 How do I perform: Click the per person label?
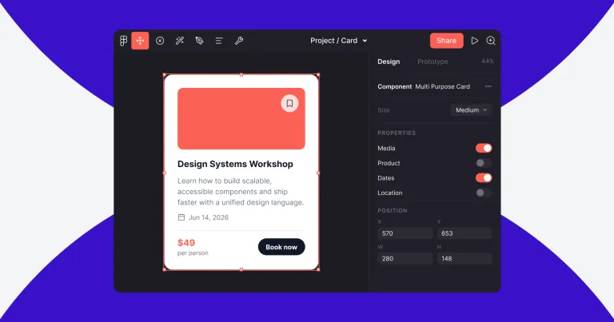tap(193, 253)
